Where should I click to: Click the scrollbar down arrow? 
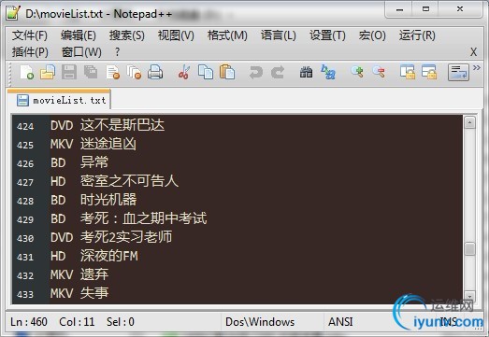click(x=469, y=295)
